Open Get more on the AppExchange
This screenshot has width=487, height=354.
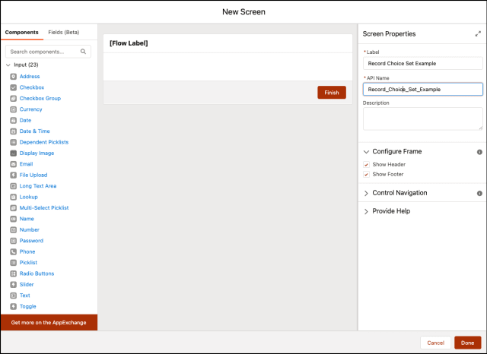tap(49, 322)
